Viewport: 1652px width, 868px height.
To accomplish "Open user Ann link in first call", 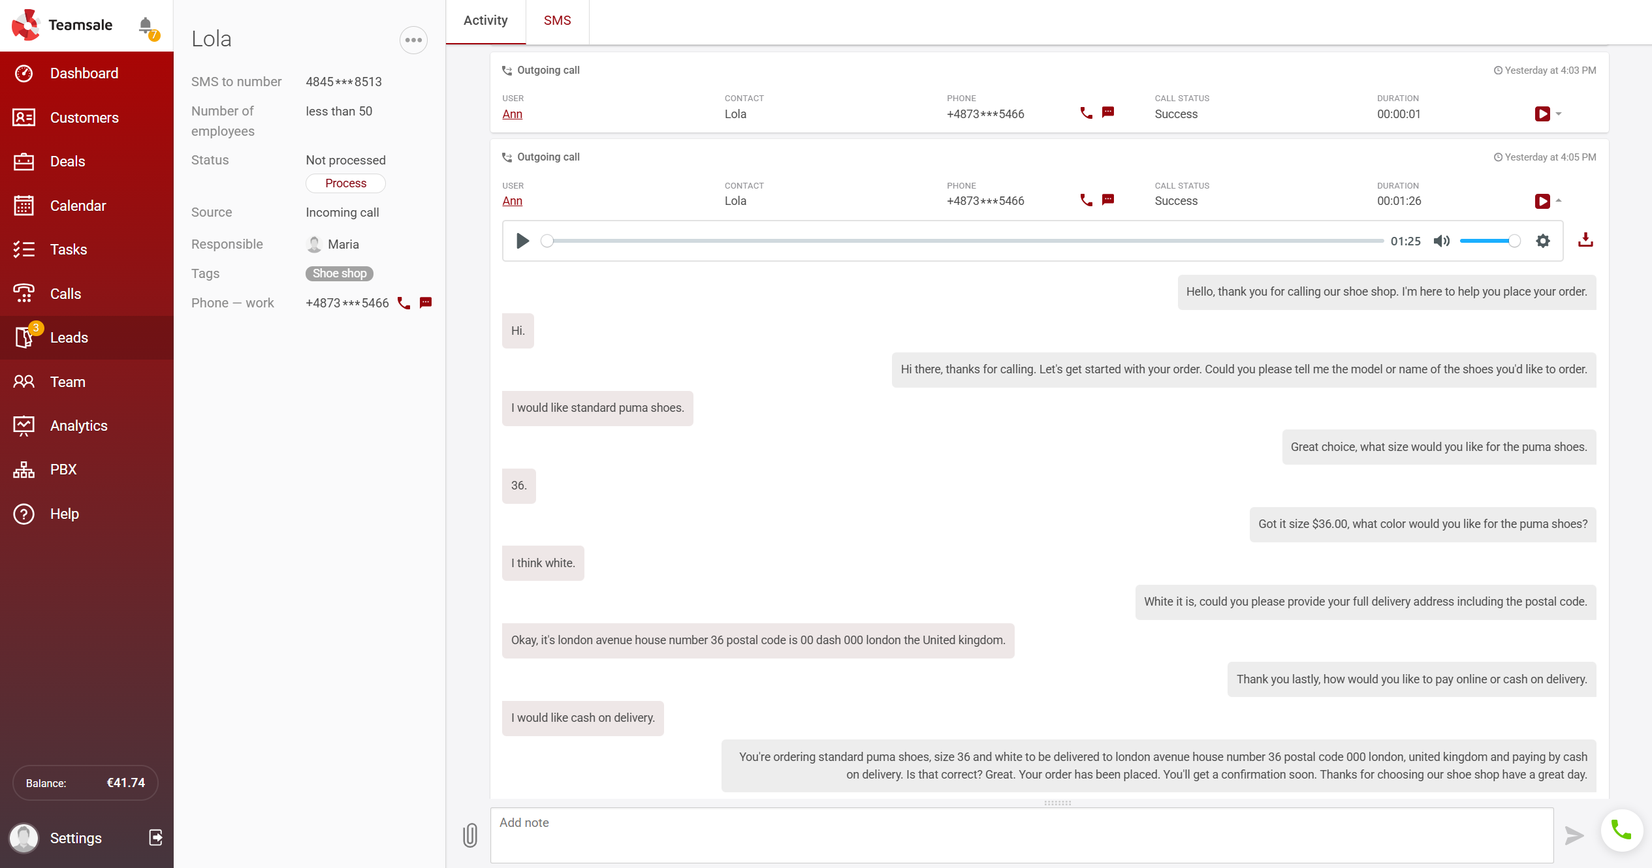I will tap(512, 114).
